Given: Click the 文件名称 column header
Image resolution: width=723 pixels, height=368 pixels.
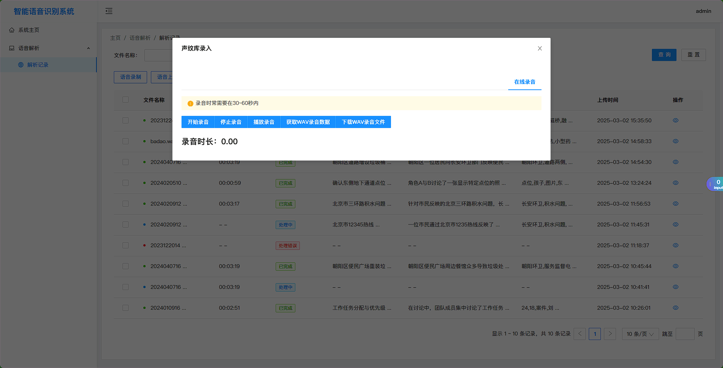Looking at the screenshot, I should (x=154, y=100).
